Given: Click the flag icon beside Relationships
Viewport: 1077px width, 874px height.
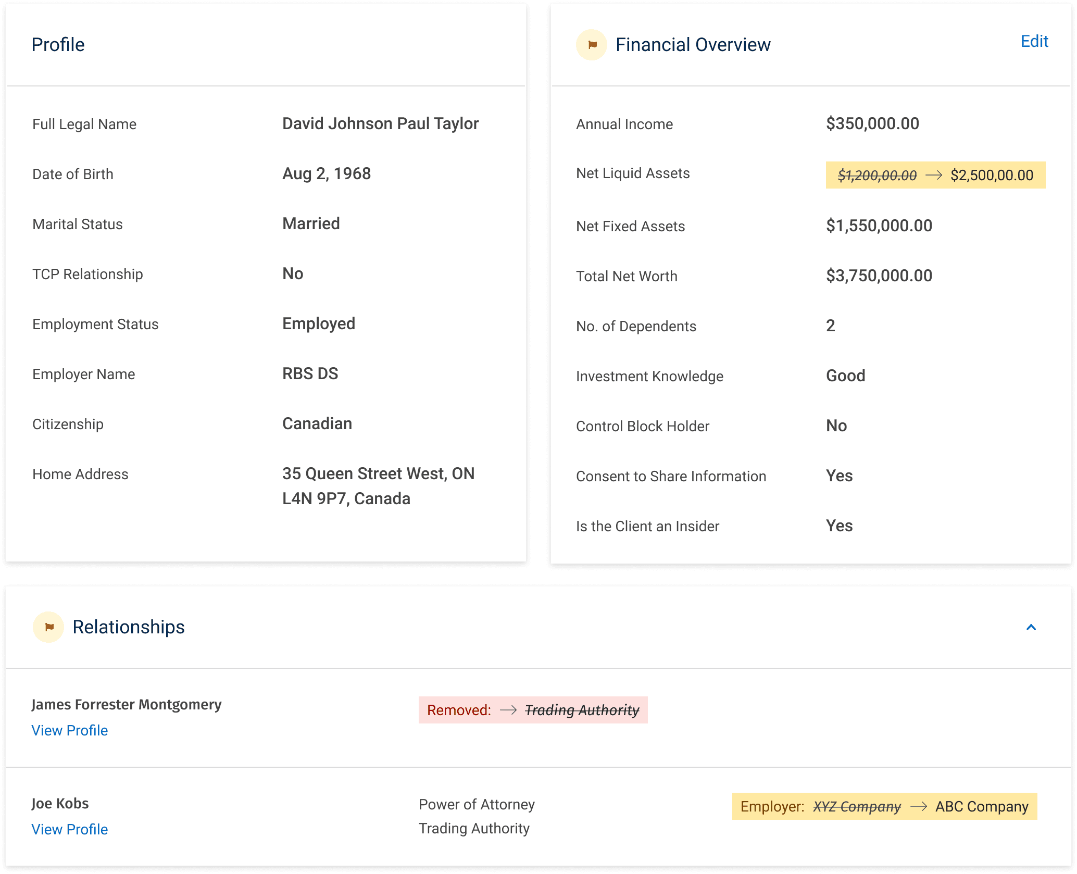Looking at the screenshot, I should pyautogui.click(x=48, y=627).
